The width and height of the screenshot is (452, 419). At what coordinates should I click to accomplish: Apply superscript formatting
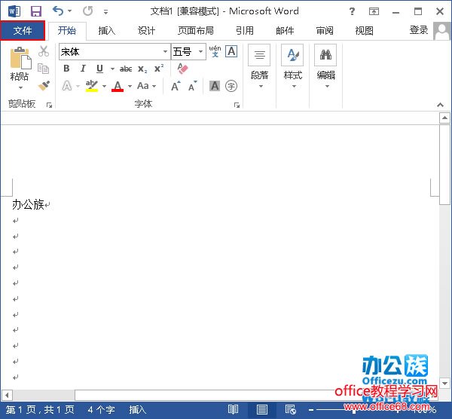[x=159, y=69]
